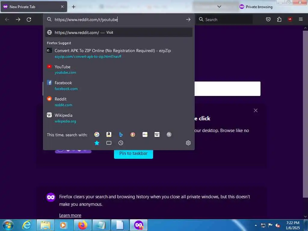Search this time with Amazon
Image resolution: width=308 pixels, height=231 pixels.
coord(109,134)
